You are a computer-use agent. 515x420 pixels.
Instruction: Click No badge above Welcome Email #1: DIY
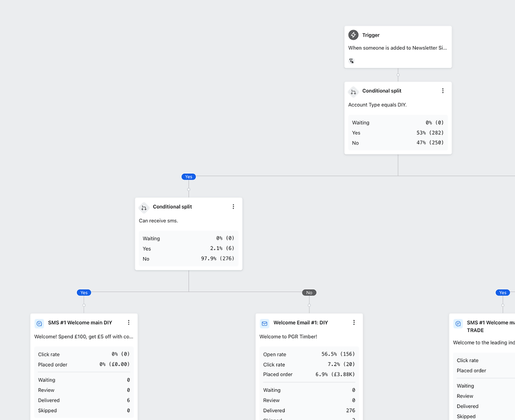309,292
